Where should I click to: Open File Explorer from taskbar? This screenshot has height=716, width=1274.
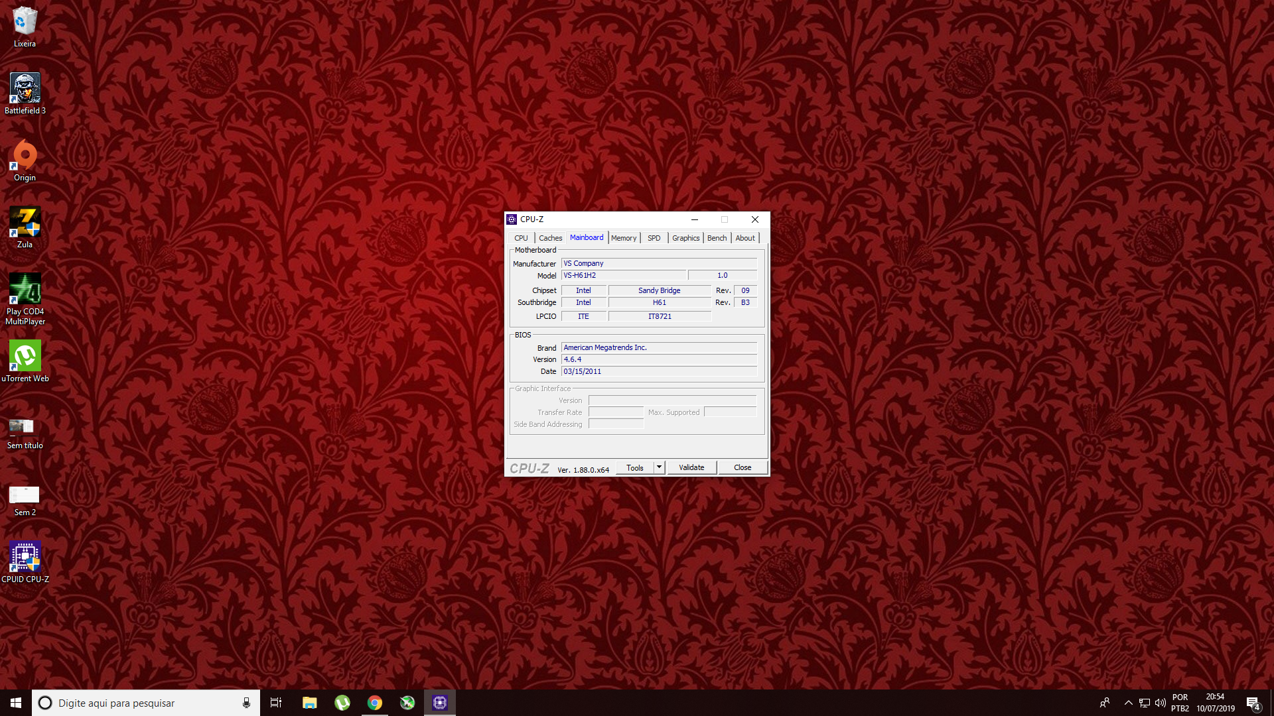[309, 703]
